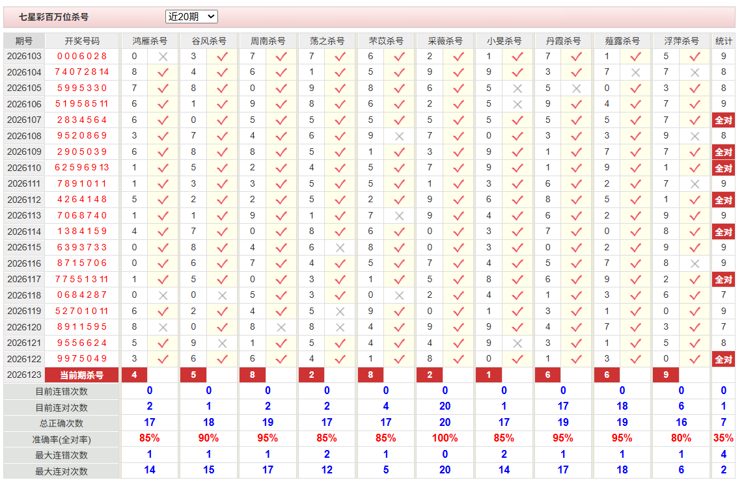The height and width of the screenshot is (489, 744).
Task: Click the X mark for 荡之杀号 in row 2026115
Action: [x=340, y=248]
